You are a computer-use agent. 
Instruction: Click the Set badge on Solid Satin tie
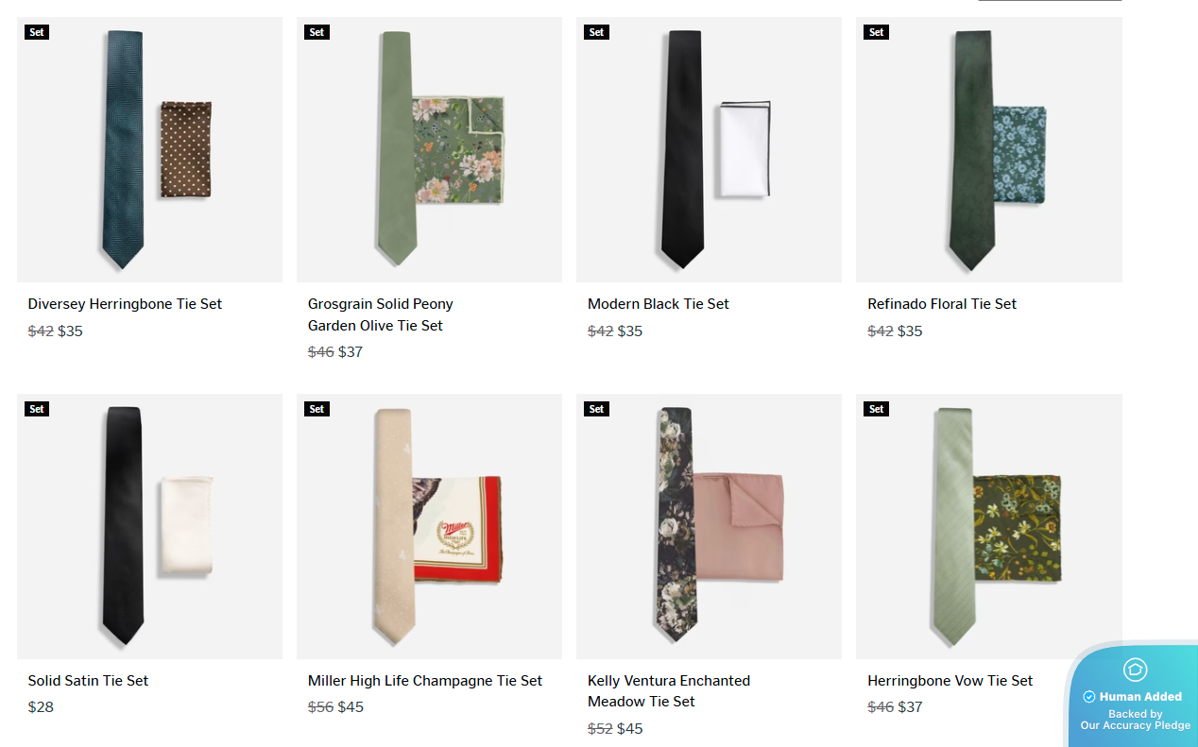[37, 409]
